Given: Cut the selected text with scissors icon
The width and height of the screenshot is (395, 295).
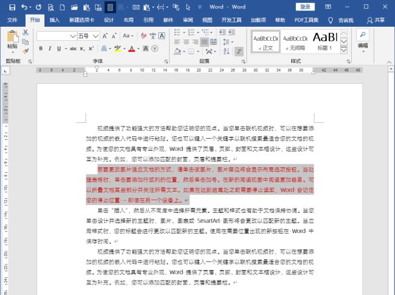Looking at the screenshot, I should pos(26,32).
